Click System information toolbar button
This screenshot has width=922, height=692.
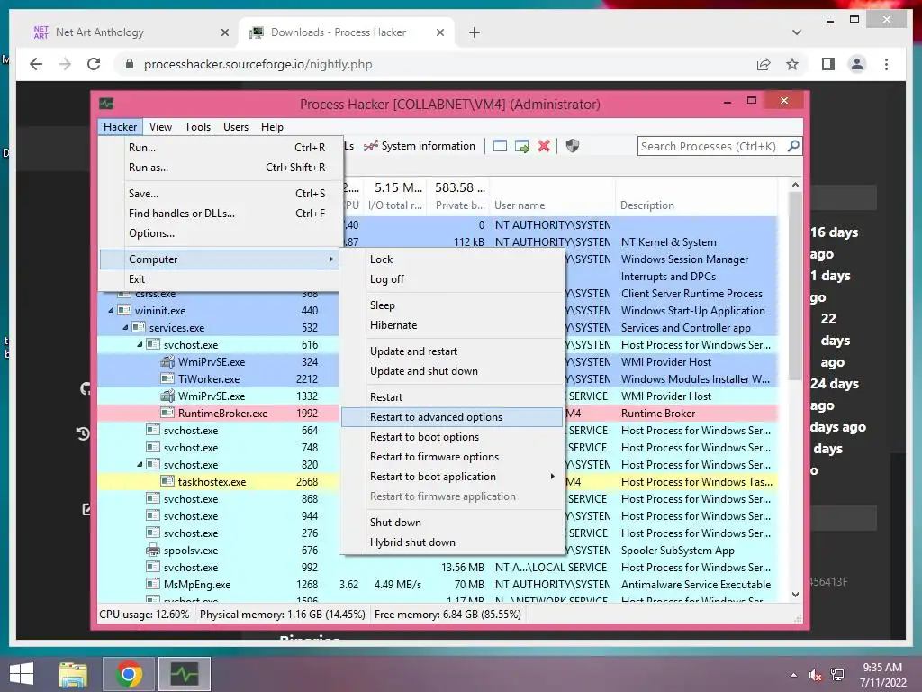420,146
